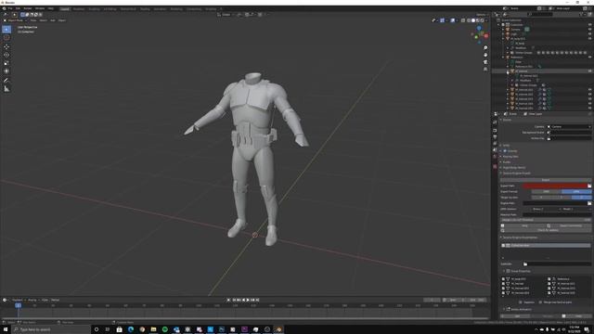Click the pan view hand icon
594x334 pixels.
[x=485, y=55]
